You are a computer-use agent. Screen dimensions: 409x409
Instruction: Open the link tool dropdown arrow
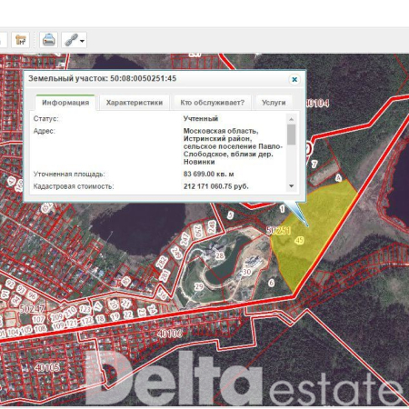[83, 40]
